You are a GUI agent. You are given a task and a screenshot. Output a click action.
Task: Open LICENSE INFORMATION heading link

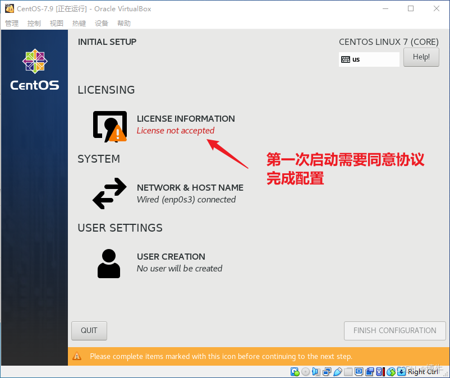coord(186,118)
